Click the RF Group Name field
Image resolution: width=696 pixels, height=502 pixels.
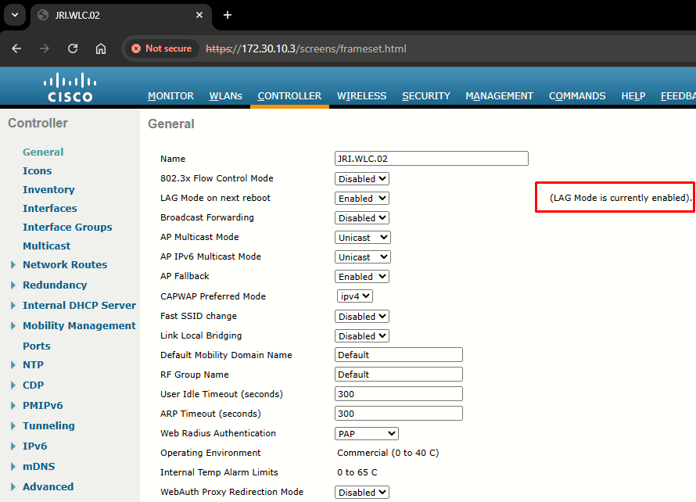(x=399, y=375)
